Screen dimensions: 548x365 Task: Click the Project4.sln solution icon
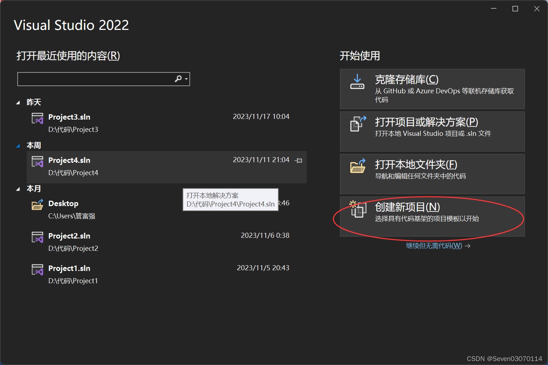pos(37,161)
